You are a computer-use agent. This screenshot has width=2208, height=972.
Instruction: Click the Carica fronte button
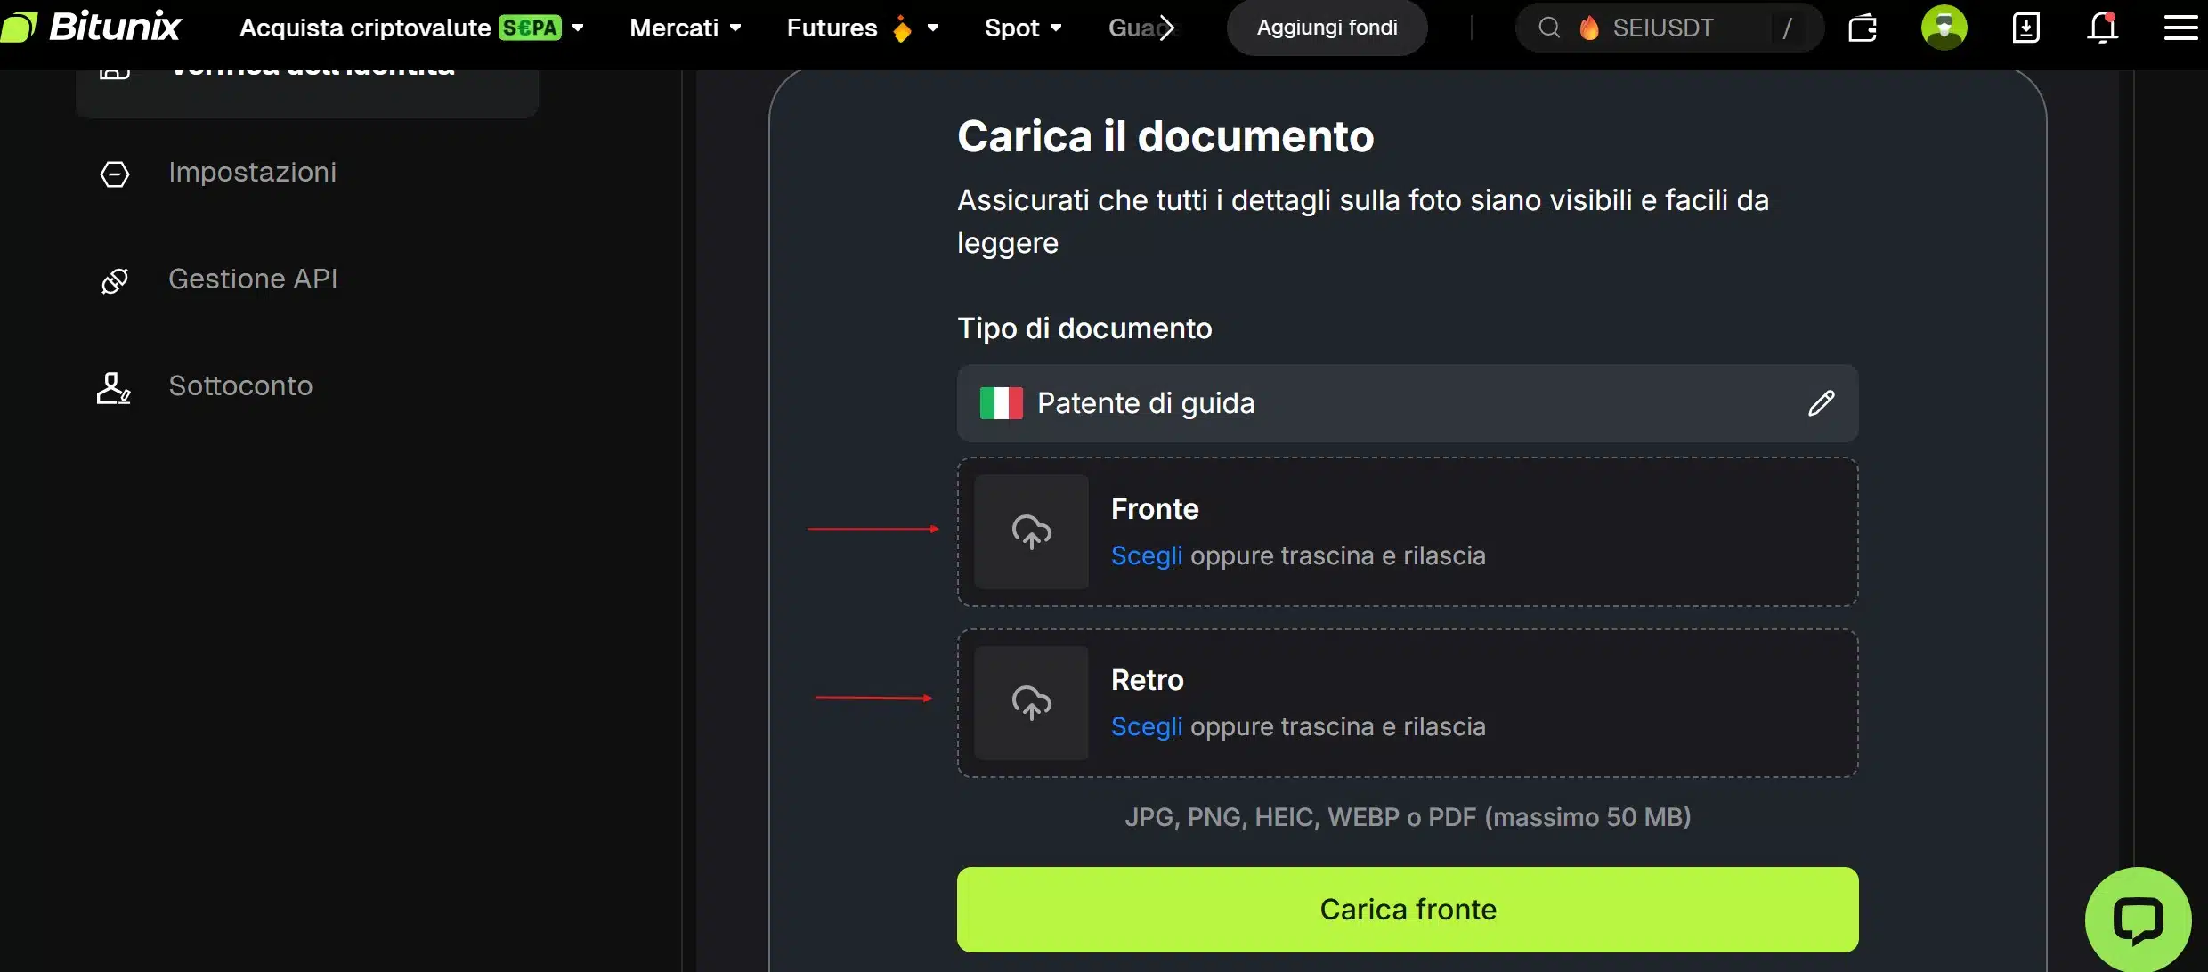tap(1407, 909)
